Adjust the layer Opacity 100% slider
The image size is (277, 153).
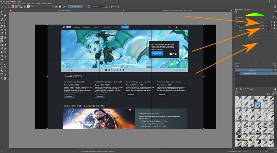point(253,70)
